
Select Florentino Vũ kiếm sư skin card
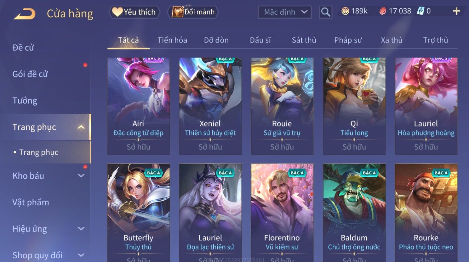(282, 213)
